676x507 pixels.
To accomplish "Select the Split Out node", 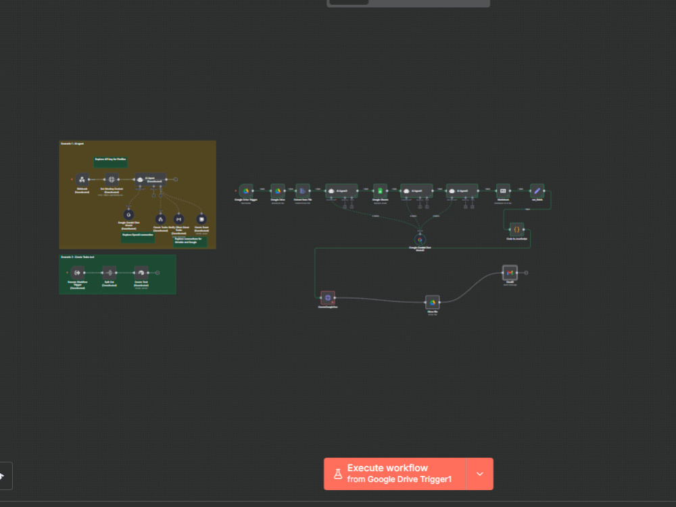I will click(110, 272).
